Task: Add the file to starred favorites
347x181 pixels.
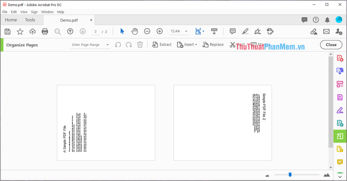Action: pyautogui.click(x=20, y=32)
